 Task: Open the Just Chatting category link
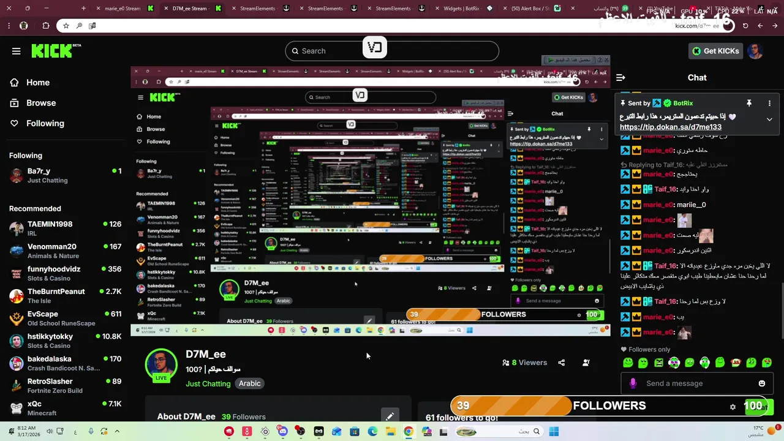(x=208, y=383)
